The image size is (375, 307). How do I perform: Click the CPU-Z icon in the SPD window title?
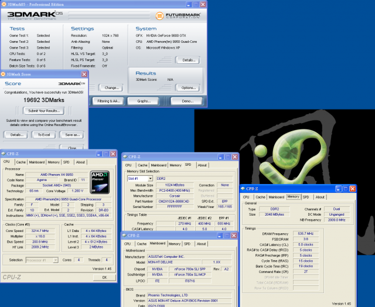click(x=125, y=157)
